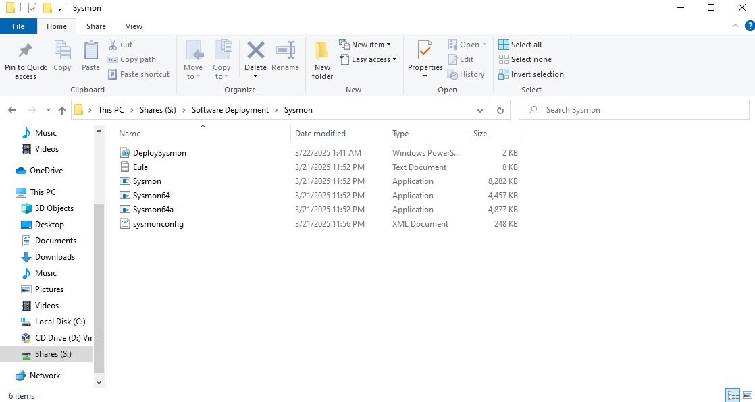Click the Delete icon in the ribbon
Viewport: 755px width, 402px height.
255,53
